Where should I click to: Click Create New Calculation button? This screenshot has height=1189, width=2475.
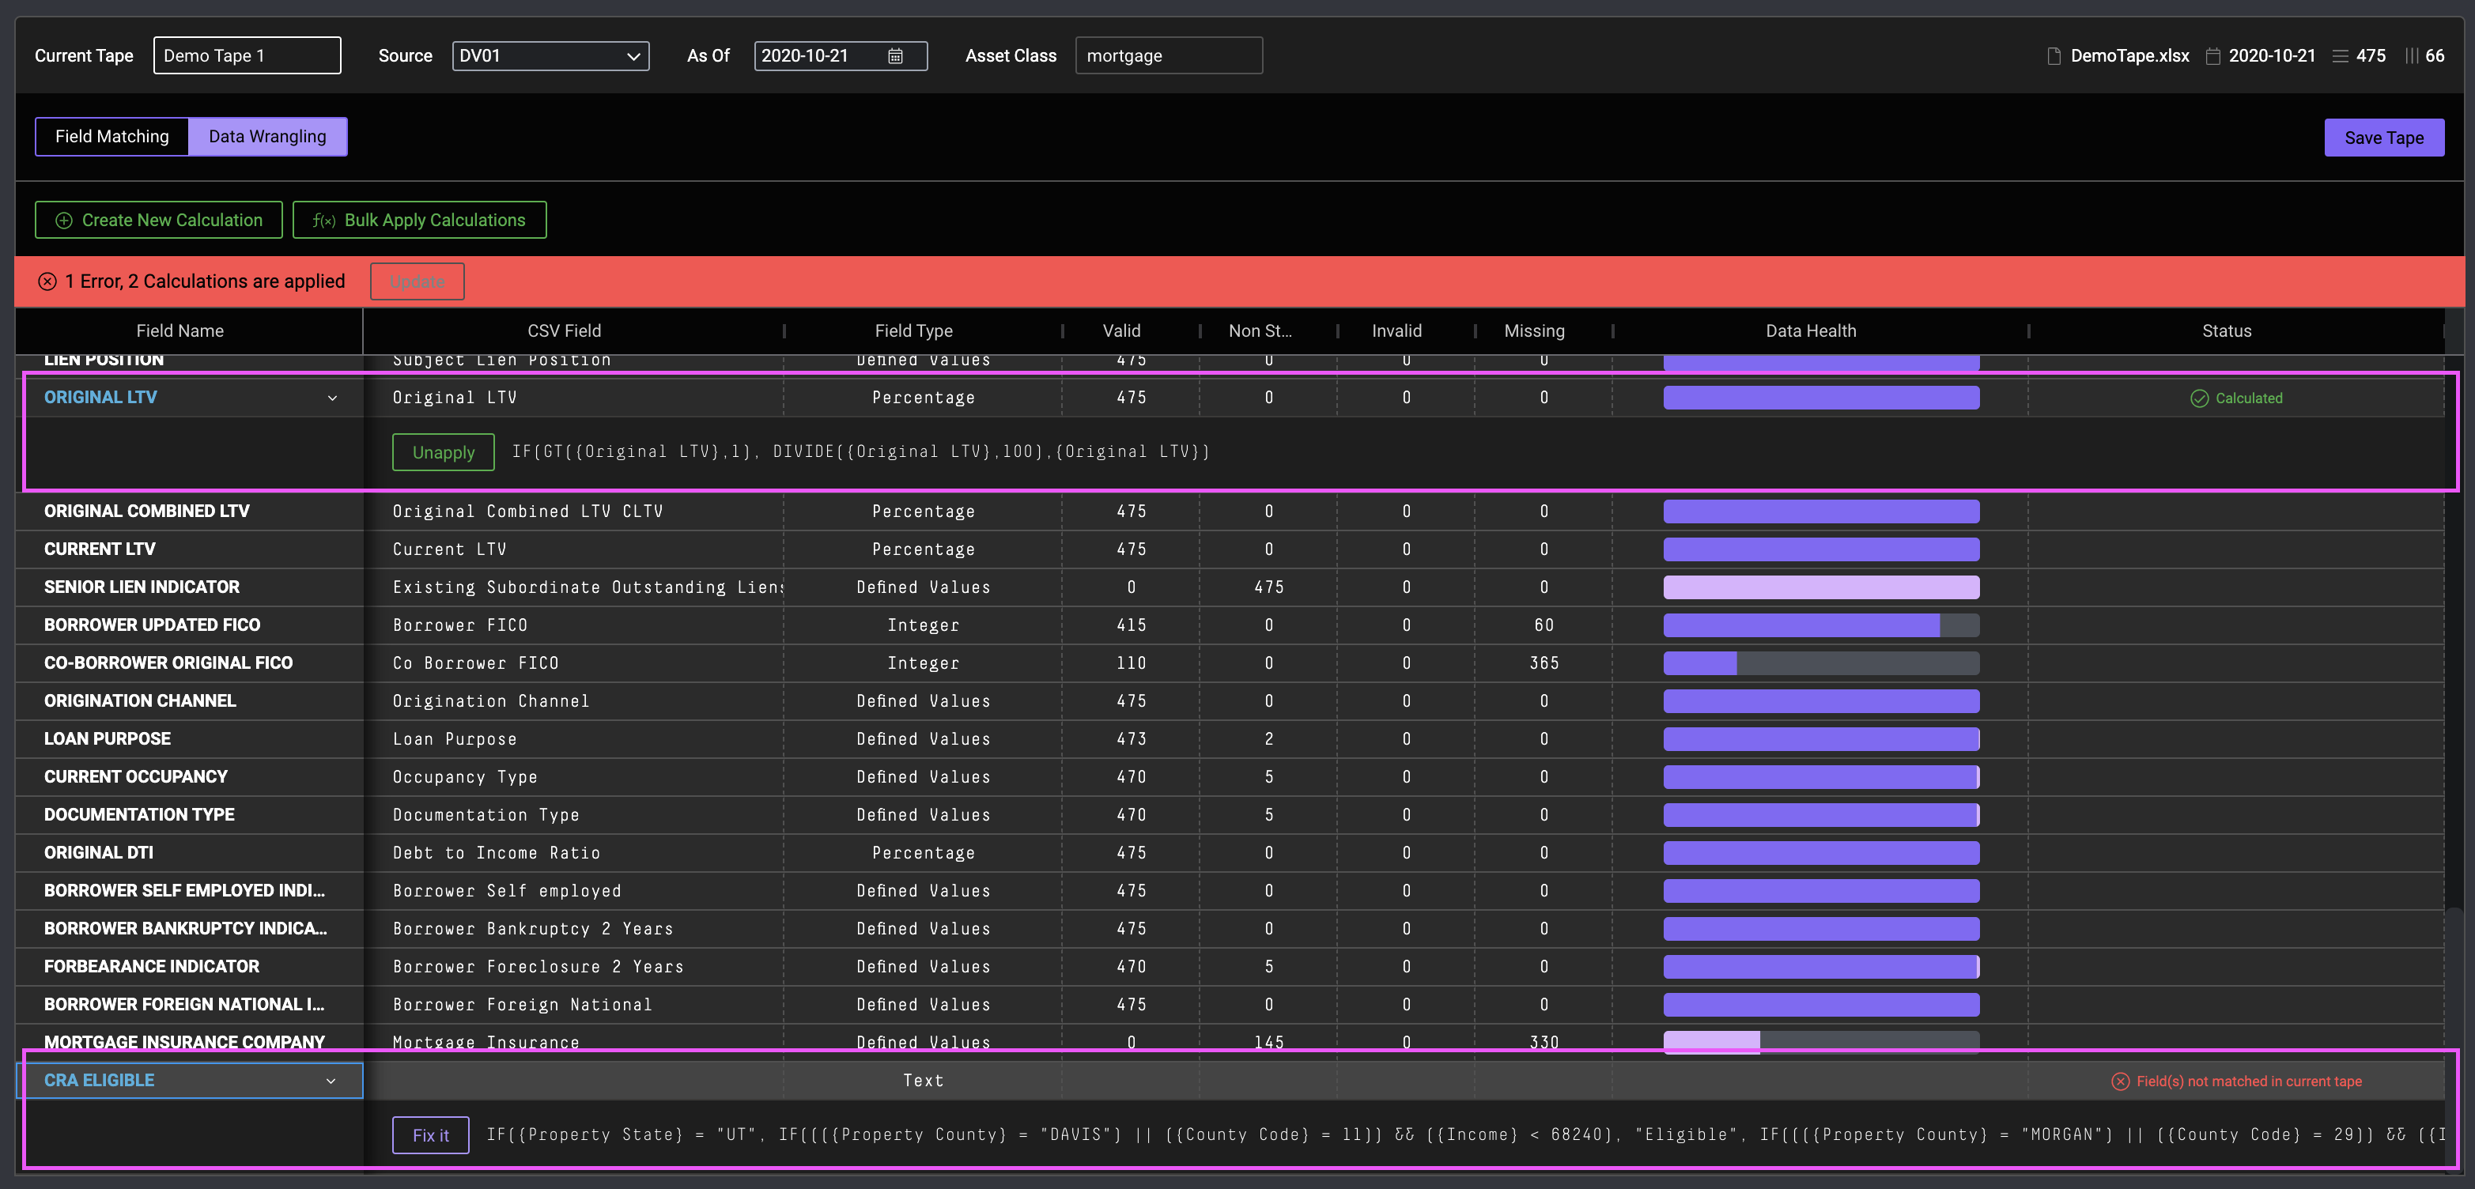tap(158, 220)
